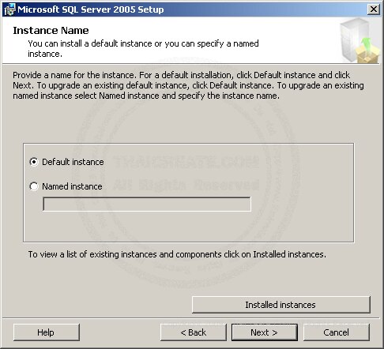
Task: Click the "Instance Name" heading
Action: tap(51, 31)
